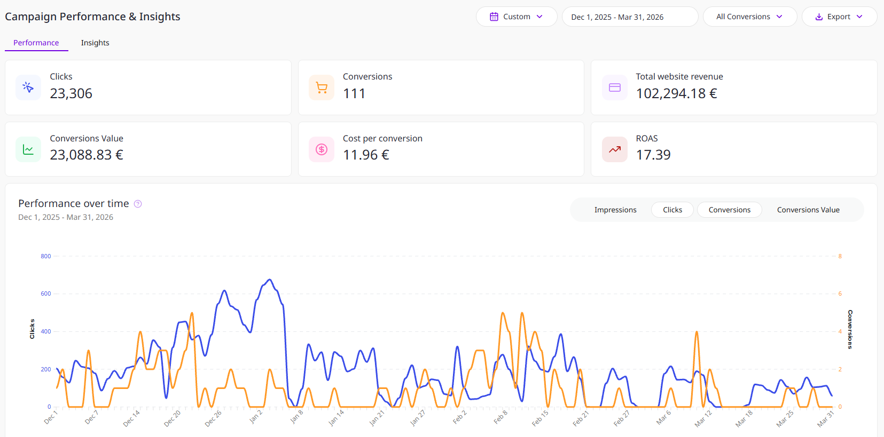Select the Conversions value 111
Viewport: 884px width, 437px height.
(354, 93)
